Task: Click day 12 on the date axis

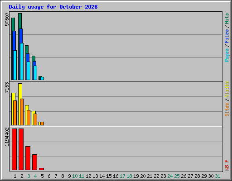Action: (x=88, y=176)
